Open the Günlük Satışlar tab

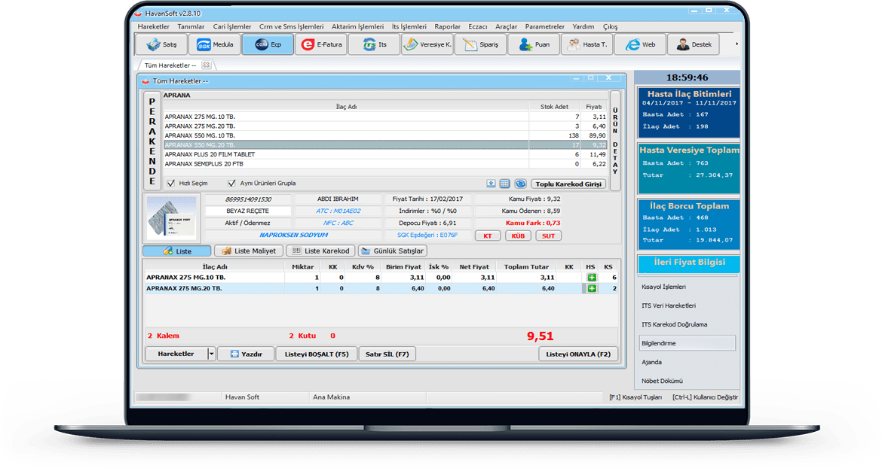394,251
